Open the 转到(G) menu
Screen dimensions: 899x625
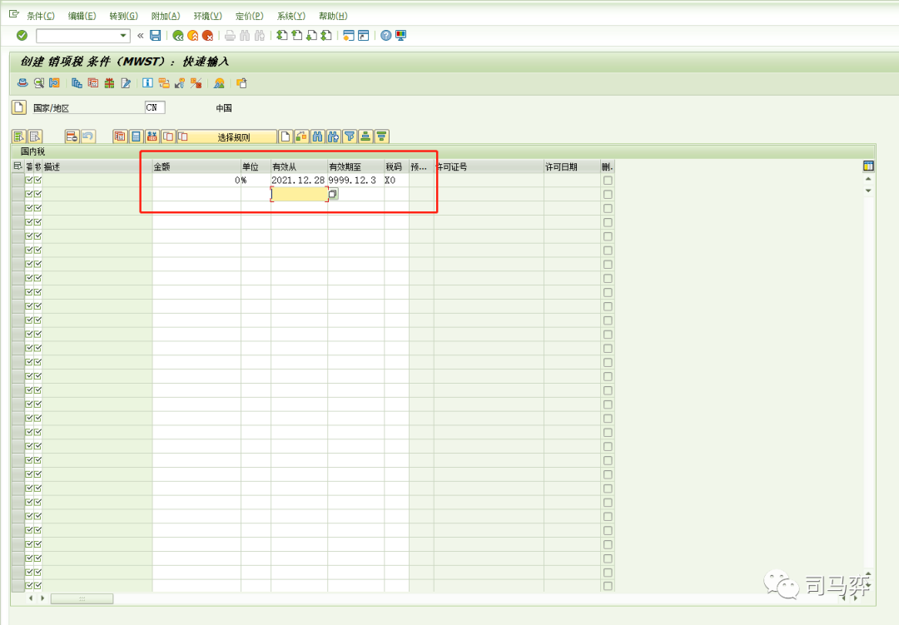tap(124, 16)
